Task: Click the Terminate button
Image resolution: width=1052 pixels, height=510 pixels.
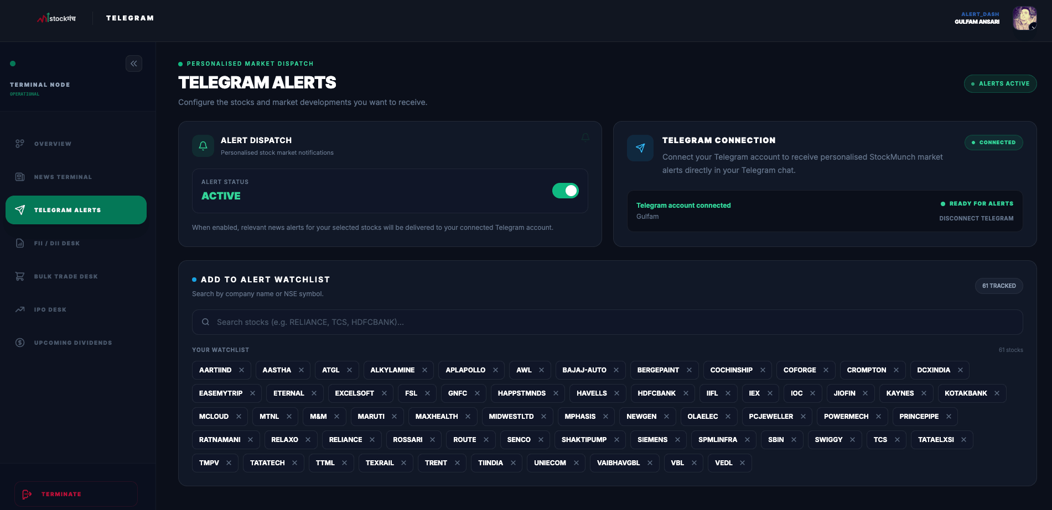Action: tap(76, 494)
